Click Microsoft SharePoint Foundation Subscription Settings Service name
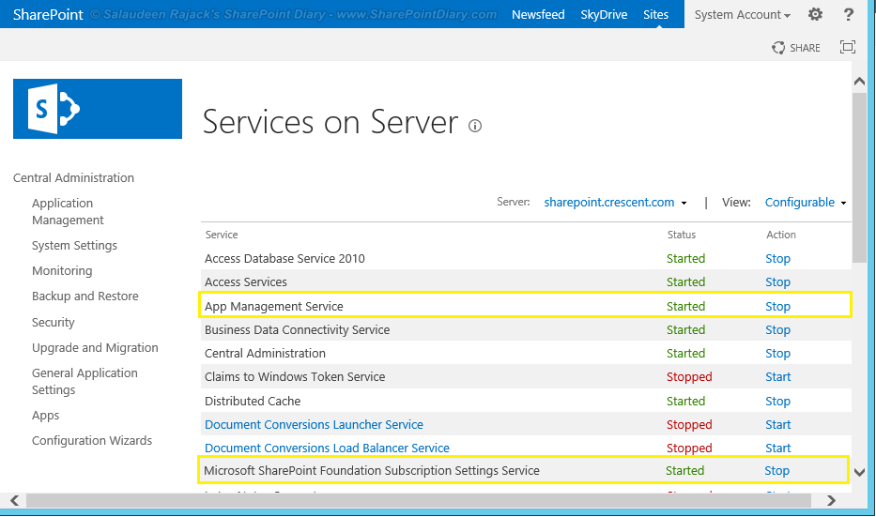The image size is (876, 517). (x=372, y=471)
